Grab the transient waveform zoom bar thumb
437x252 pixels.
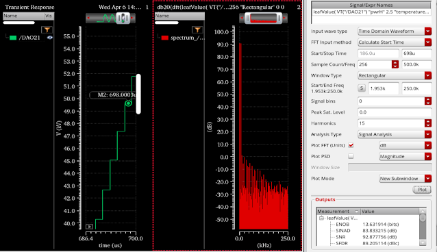coord(123,18)
